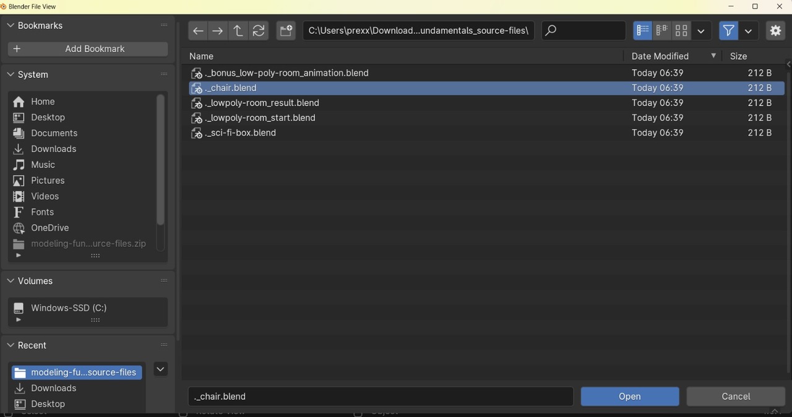Click the System list scrollbar

pyautogui.click(x=160, y=160)
